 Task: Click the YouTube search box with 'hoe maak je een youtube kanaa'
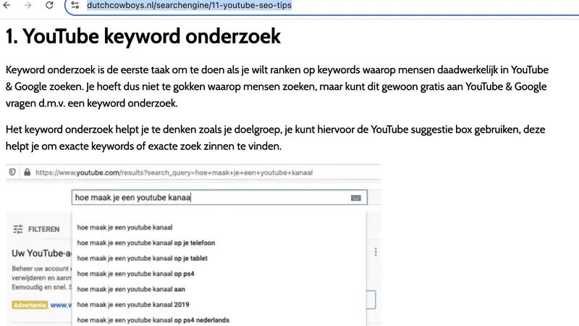[x=219, y=197]
